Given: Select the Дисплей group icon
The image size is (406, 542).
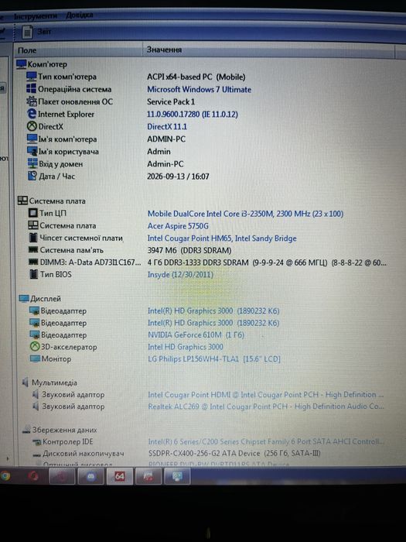Looking at the screenshot, I should click(x=24, y=299).
